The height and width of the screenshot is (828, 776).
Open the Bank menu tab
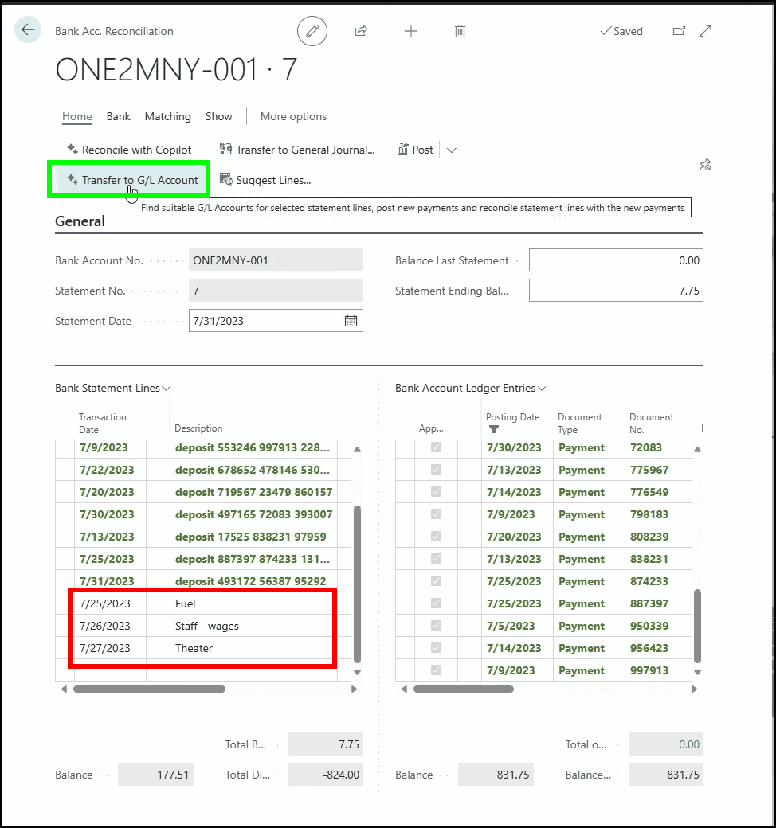click(x=118, y=116)
